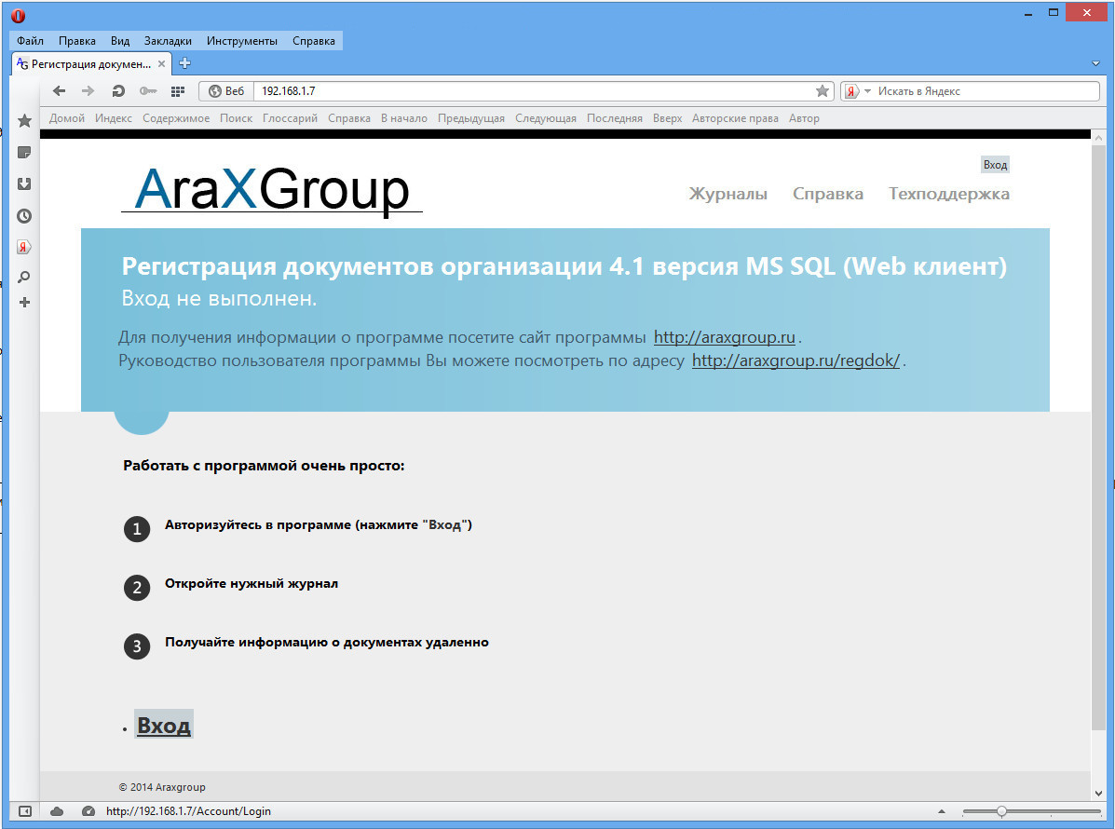Click the scrollbar down arrow
1115x829 pixels.
1098,793
